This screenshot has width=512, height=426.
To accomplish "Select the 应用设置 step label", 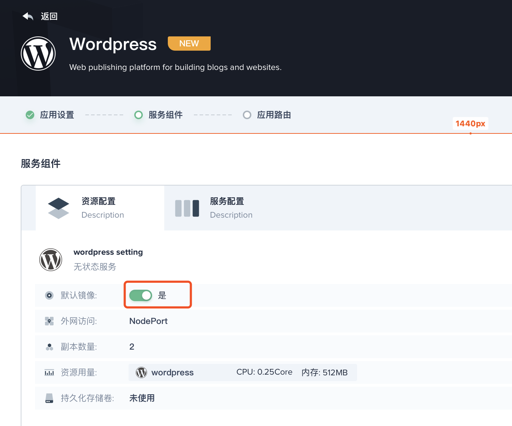I will pos(57,115).
